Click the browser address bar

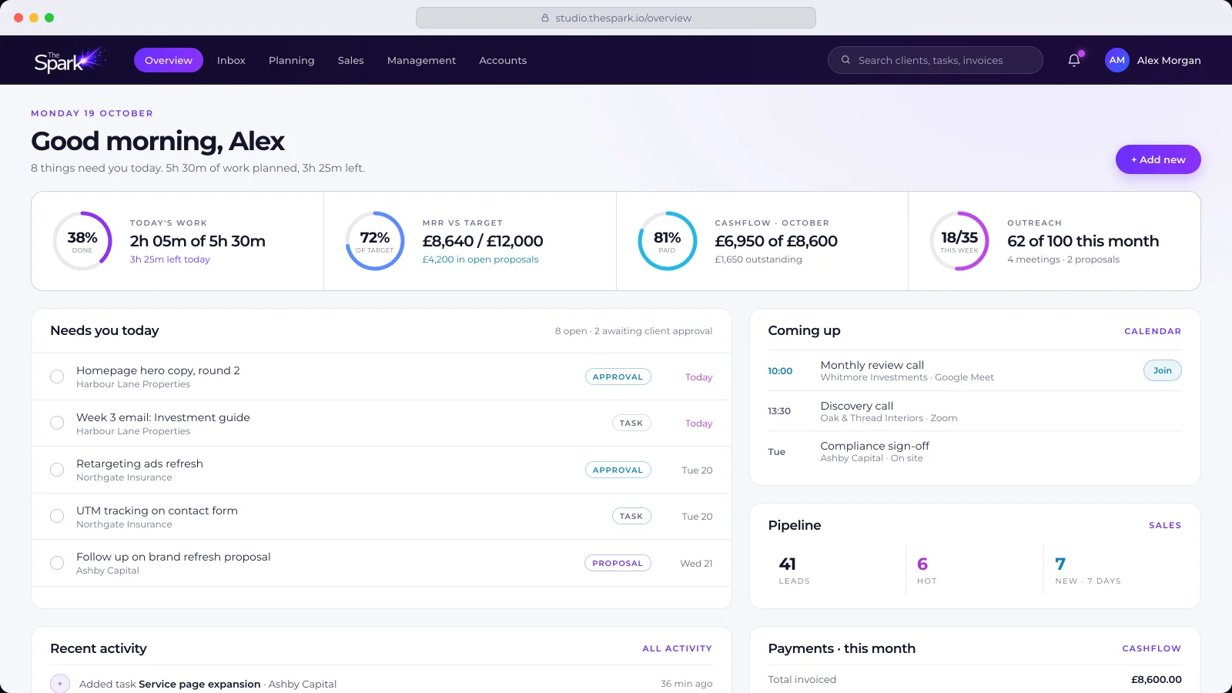tap(616, 18)
